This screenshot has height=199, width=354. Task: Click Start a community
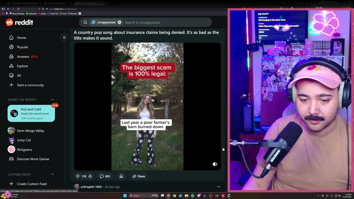coord(30,85)
